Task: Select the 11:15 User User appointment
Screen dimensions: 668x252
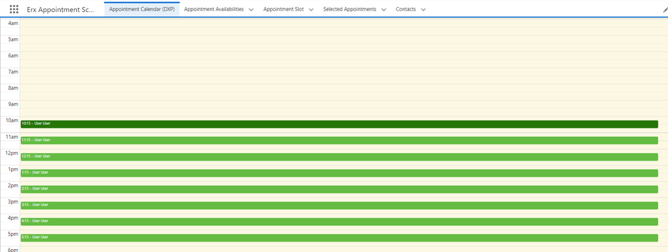Action: pos(339,140)
